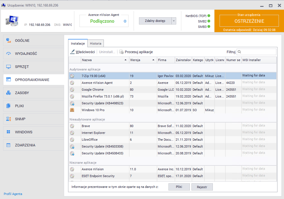Switch to the Historia tab
Image resolution: width=284 pixels, height=199 pixels.
tap(95, 43)
